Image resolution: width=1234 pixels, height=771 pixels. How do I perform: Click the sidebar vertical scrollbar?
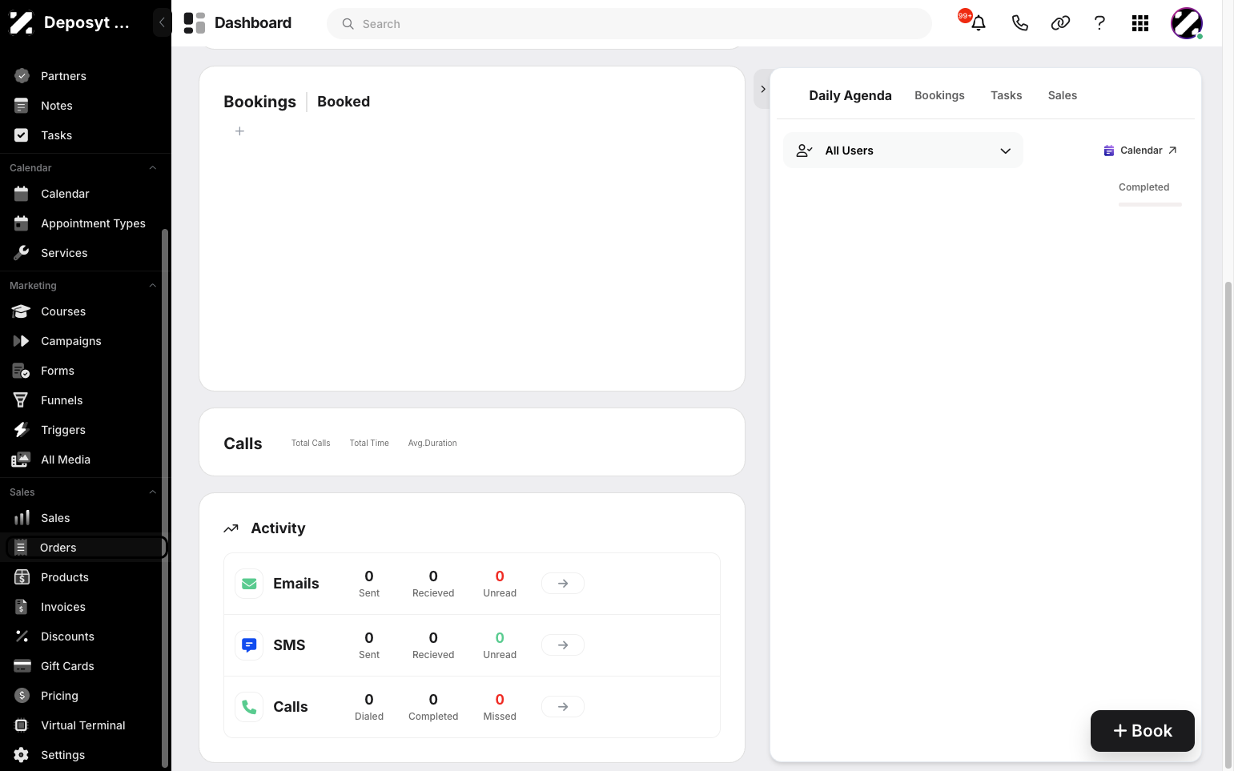click(x=165, y=496)
